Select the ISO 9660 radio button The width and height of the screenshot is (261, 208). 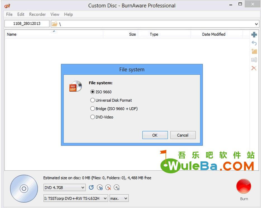pyautogui.click(x=92, y=92)
